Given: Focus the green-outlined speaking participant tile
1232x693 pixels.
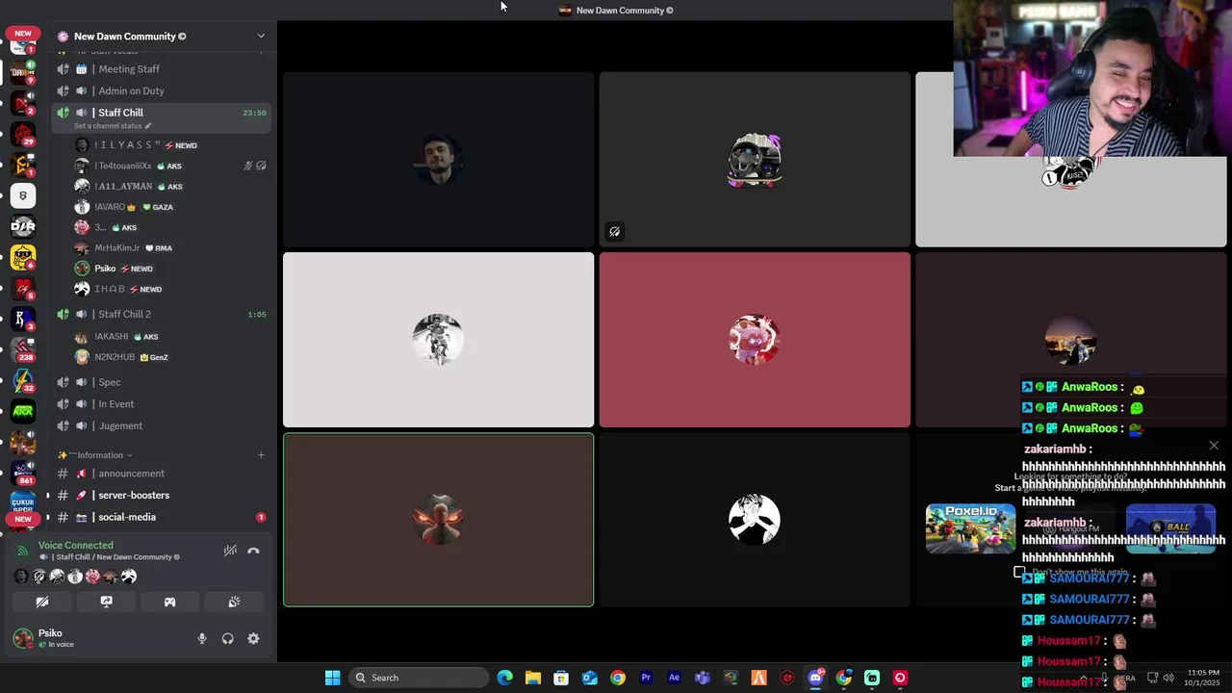Looking at the screenshot, I should [439, 520].
